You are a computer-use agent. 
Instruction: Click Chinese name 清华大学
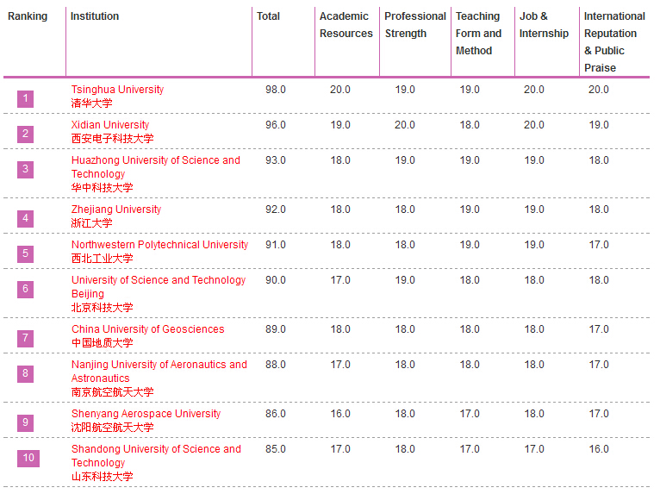pos(91,103)
